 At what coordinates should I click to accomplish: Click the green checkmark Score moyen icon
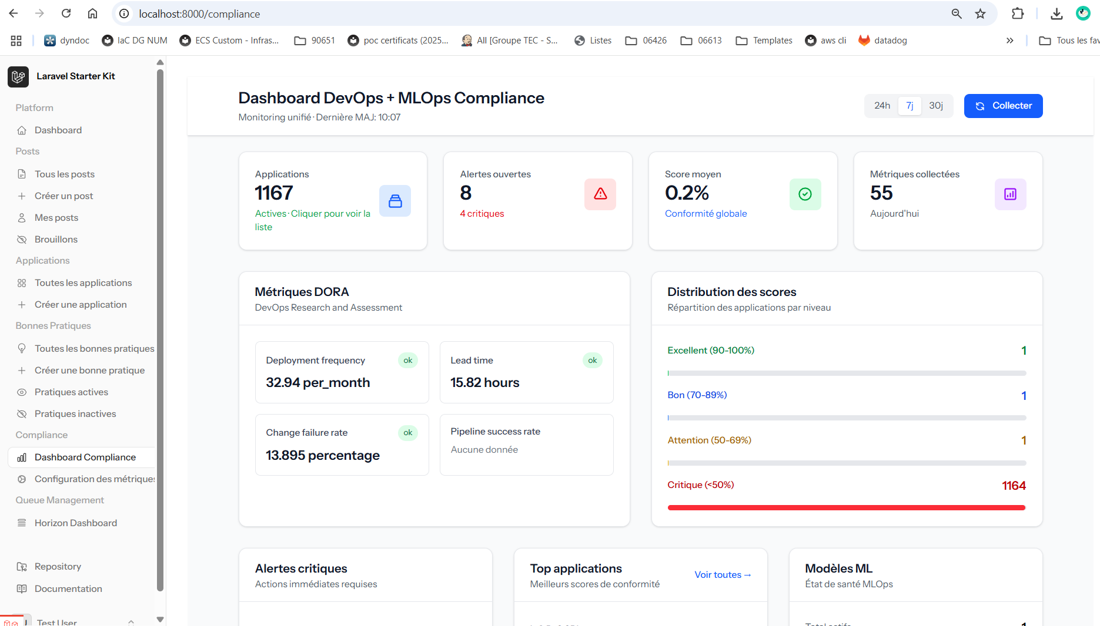coord(805,194)
